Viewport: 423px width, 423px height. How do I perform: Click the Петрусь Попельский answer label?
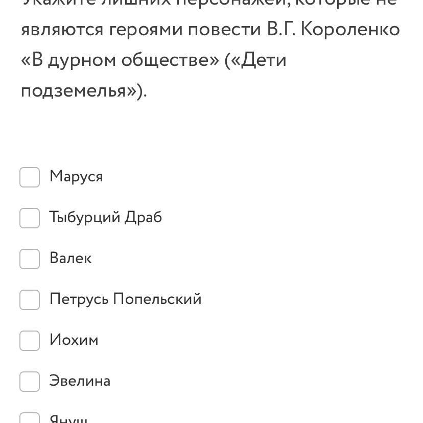125,299
